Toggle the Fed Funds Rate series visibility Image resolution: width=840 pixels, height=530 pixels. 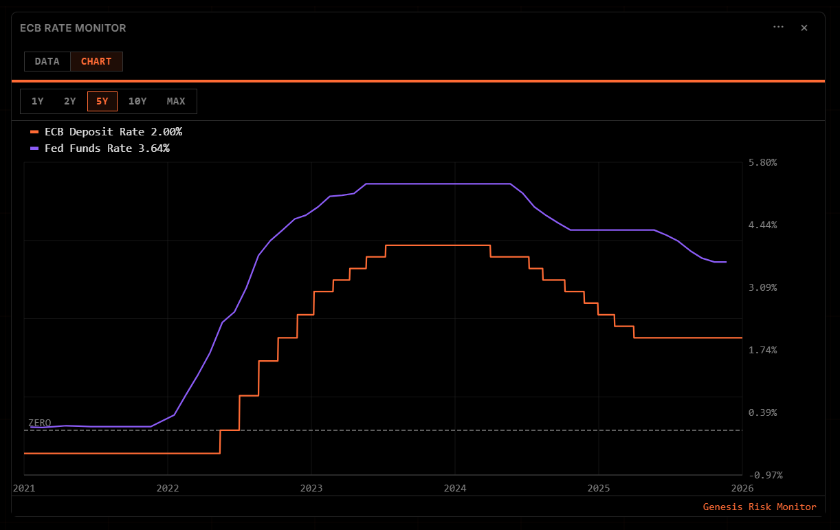pyautogui.click(x=102, y=148)
